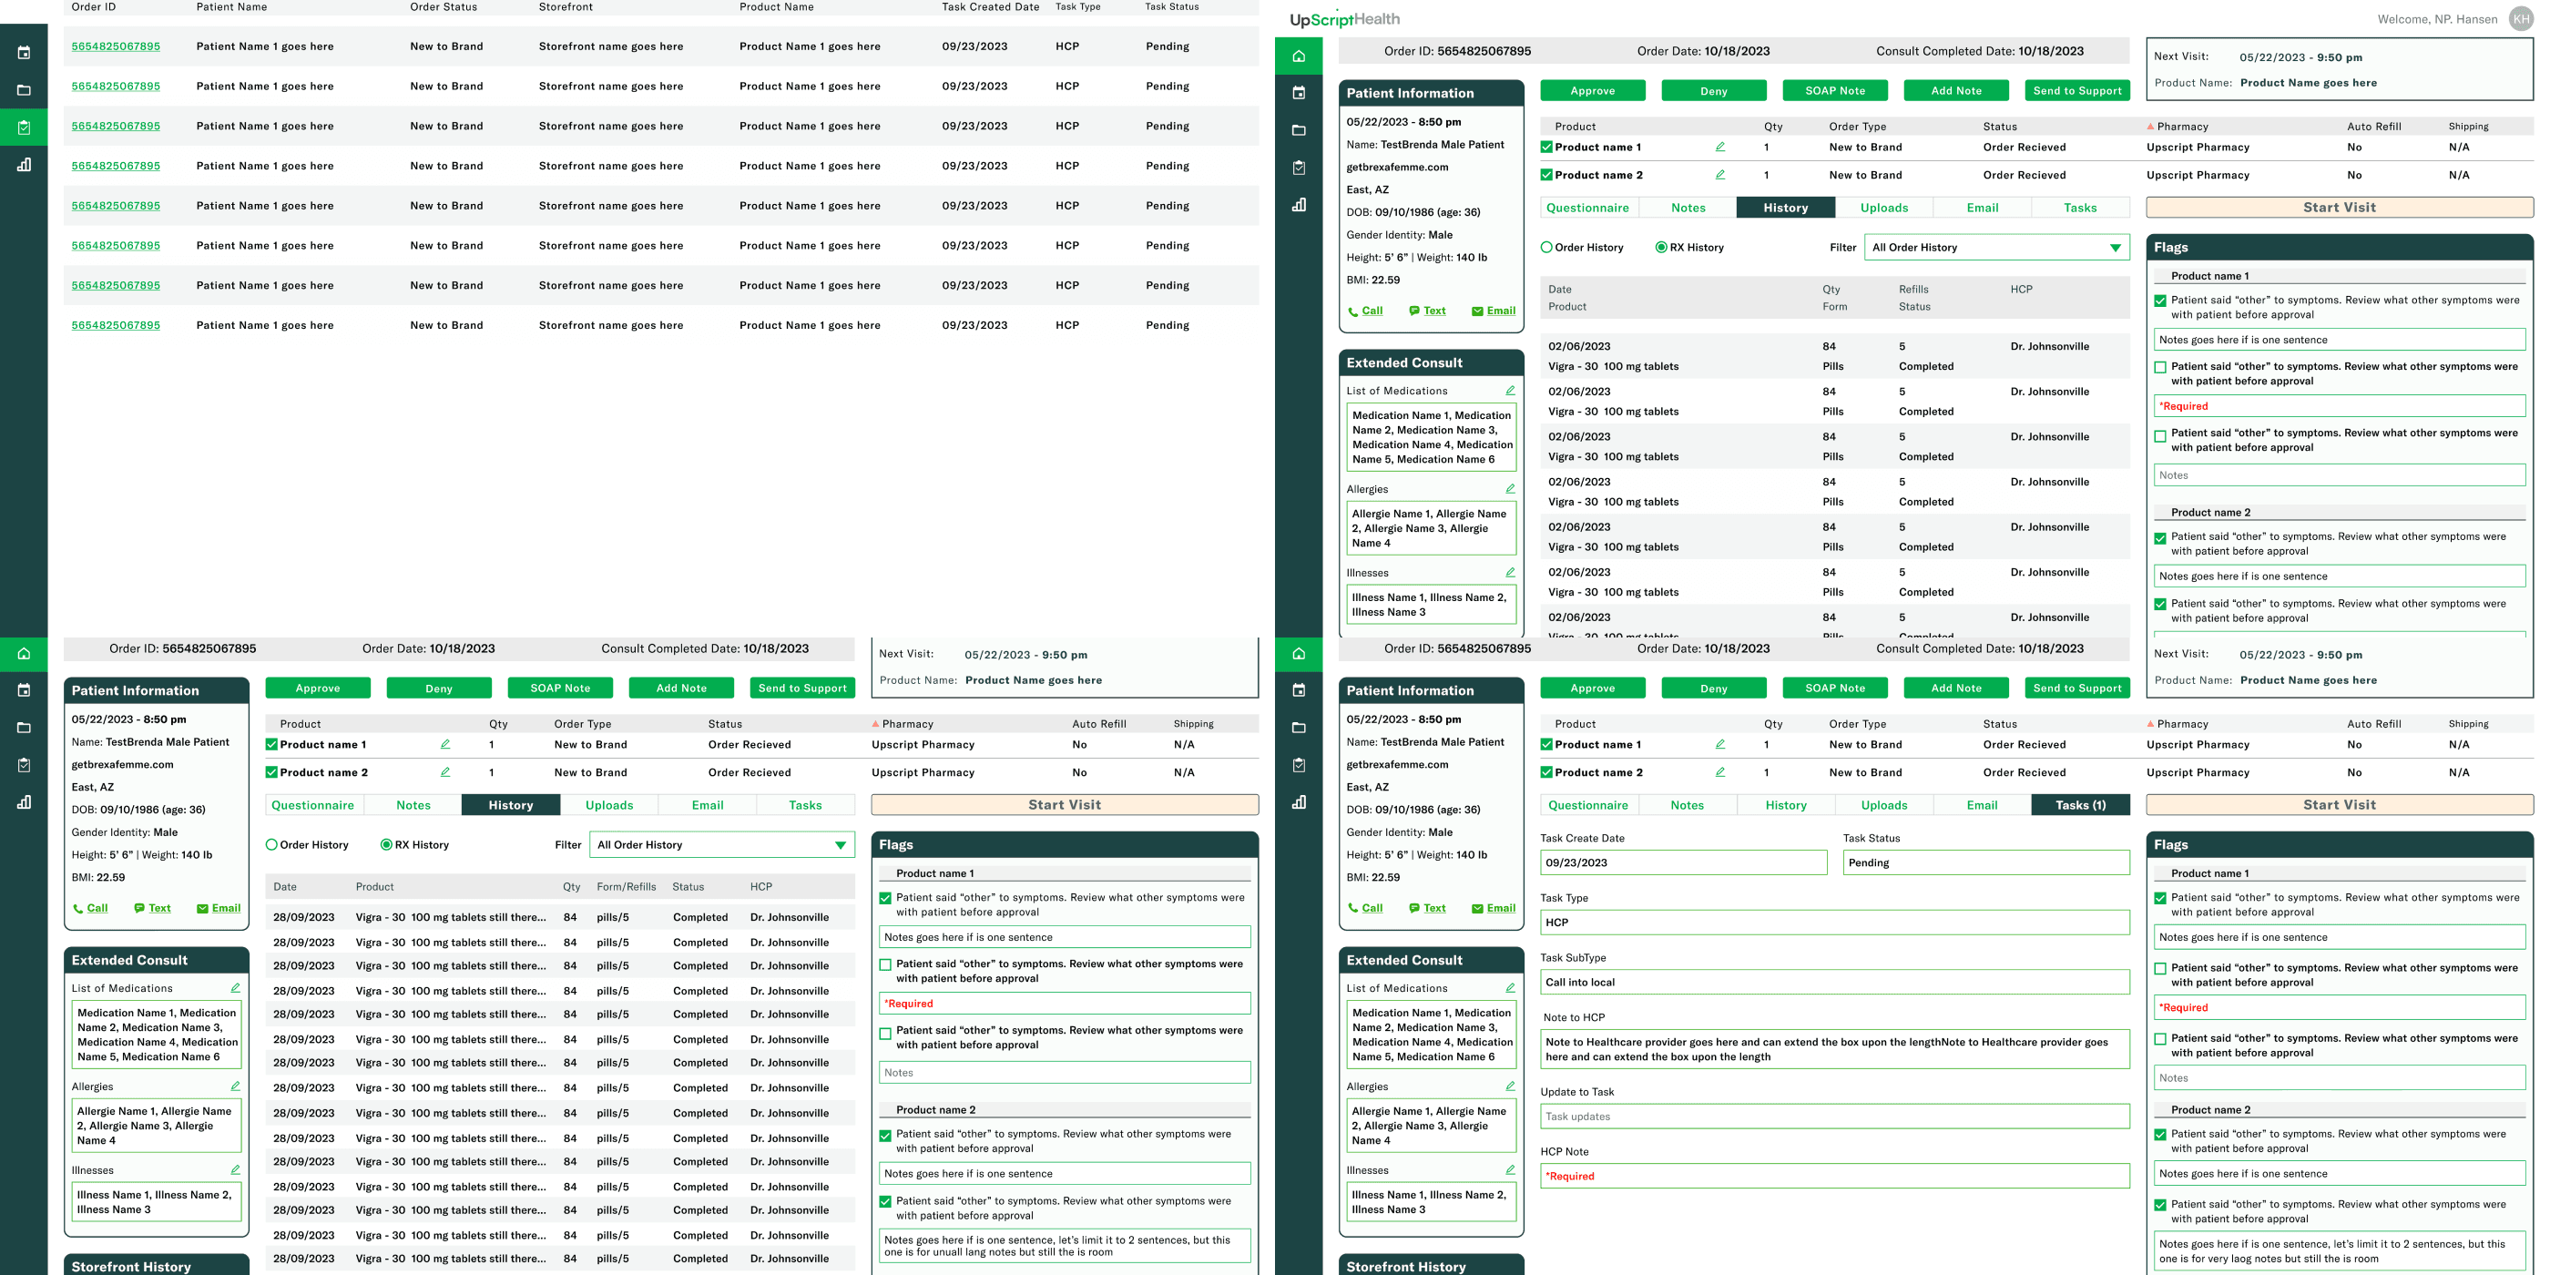The image size is (2550, 1275).
Task: Select the highlighted clipboard icon in the task list sidebar
Action: coord(24,127)
